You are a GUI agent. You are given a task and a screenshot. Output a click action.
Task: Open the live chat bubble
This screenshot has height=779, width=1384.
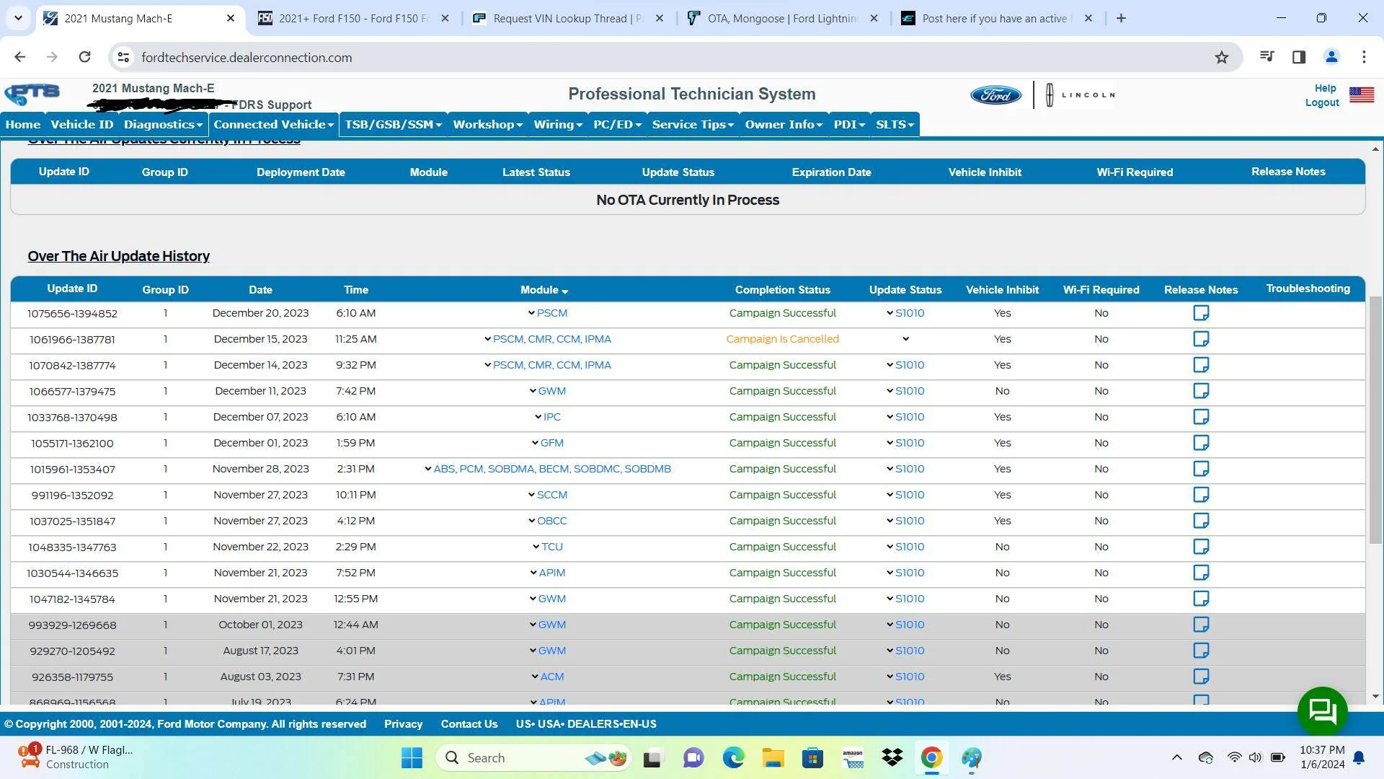pyautogui.click(x=1322, y=711)
